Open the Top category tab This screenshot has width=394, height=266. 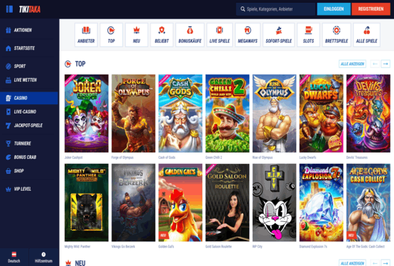(x=111, y=35)
